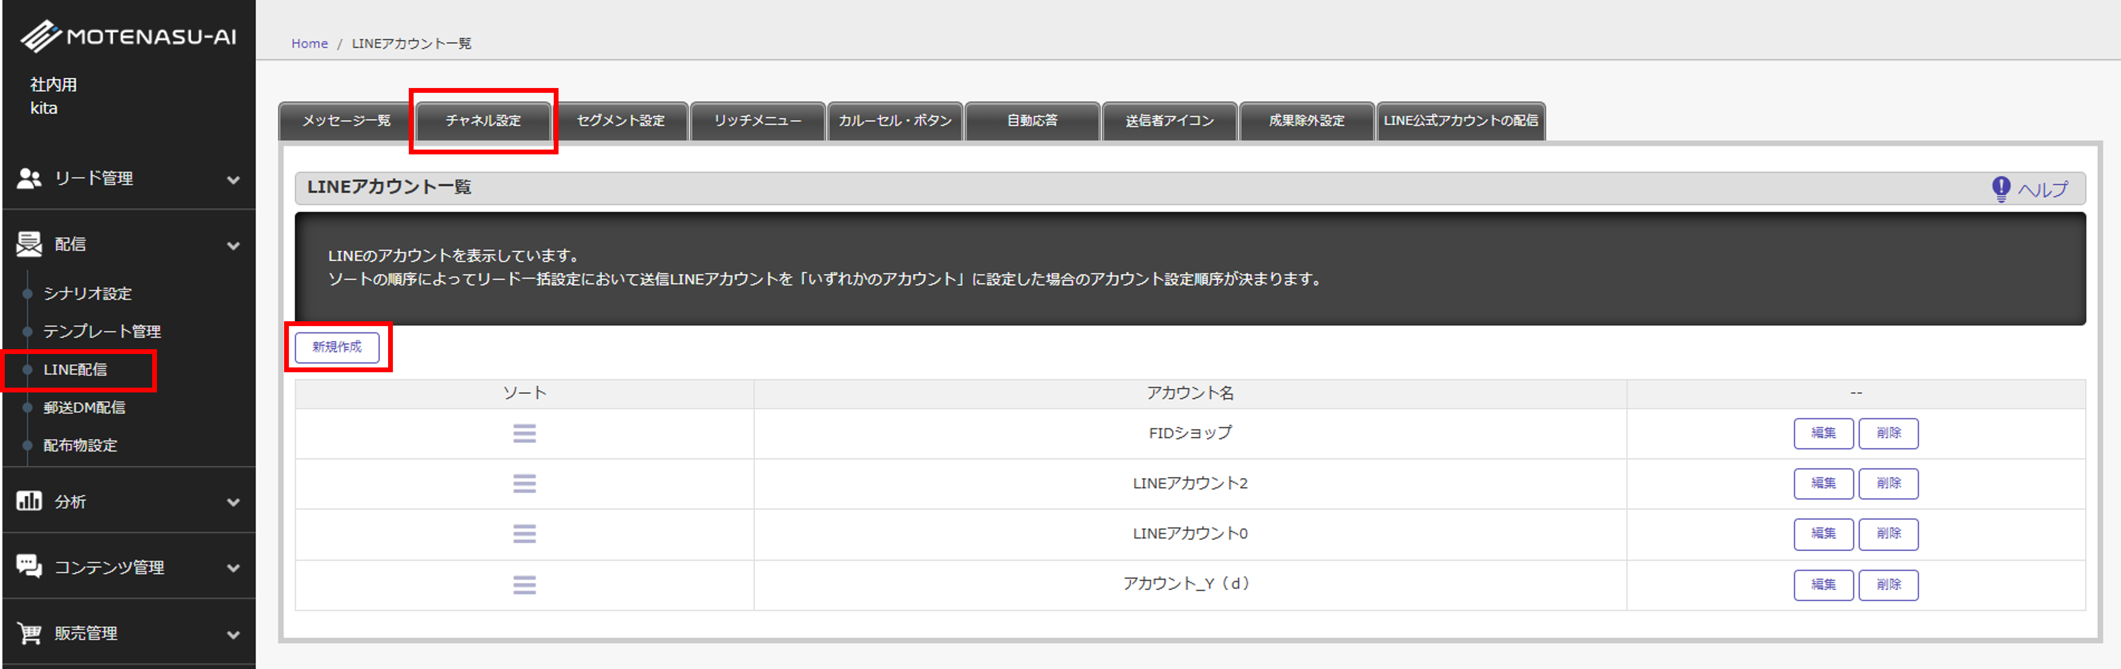
Task: Click the ヘルプ lightbulb icon
Action: [x=2001, y=189]
